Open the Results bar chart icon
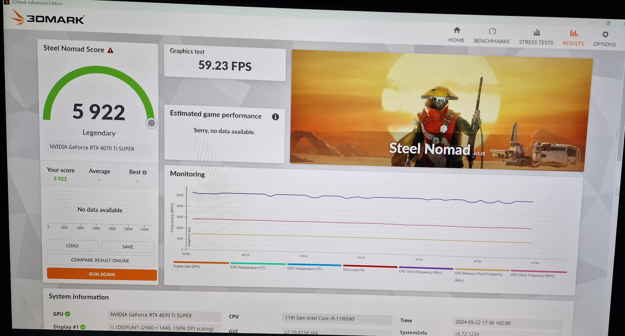This screenshot has width=625, height=336. (x=574, y=33)
